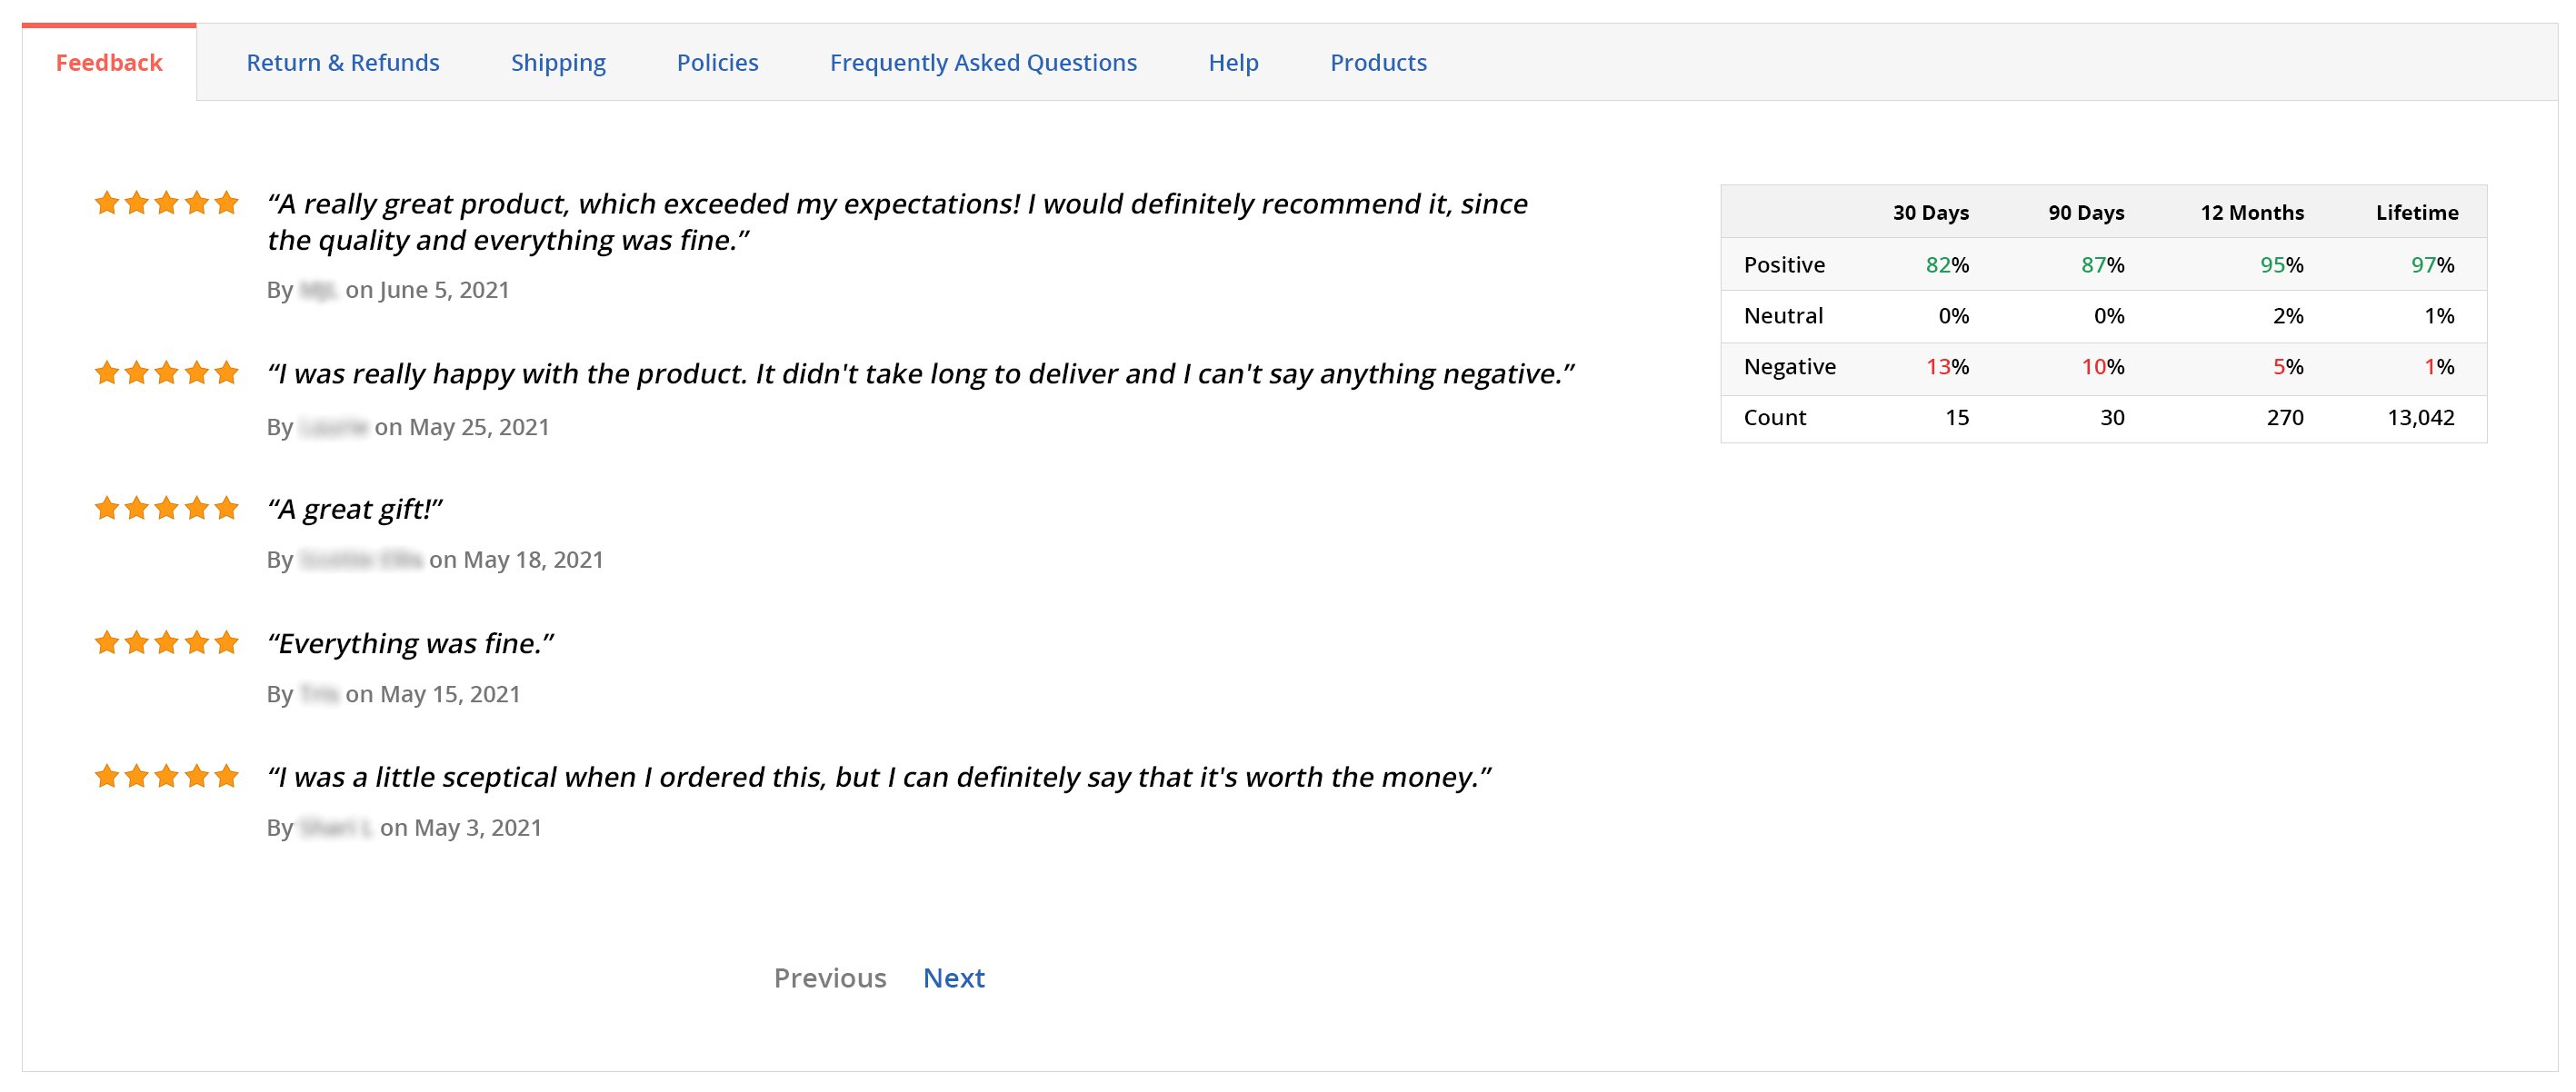2576x1092 pixels.
Task: Click stars beside "A great gift!" review
Action: pos(167,509)
